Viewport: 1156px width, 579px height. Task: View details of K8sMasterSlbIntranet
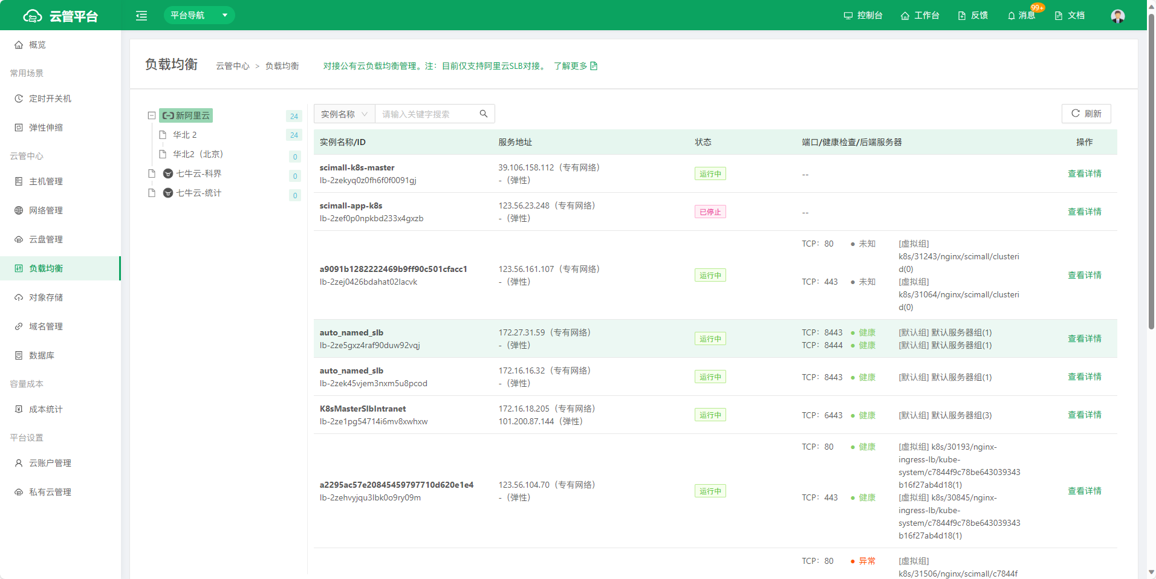(x=1084, y=415)
